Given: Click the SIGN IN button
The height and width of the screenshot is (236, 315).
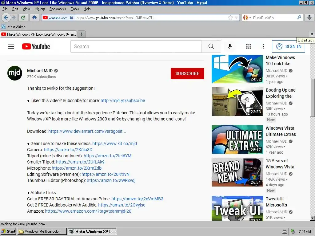Looking at the screenshot, I should [x=288, y=46].
